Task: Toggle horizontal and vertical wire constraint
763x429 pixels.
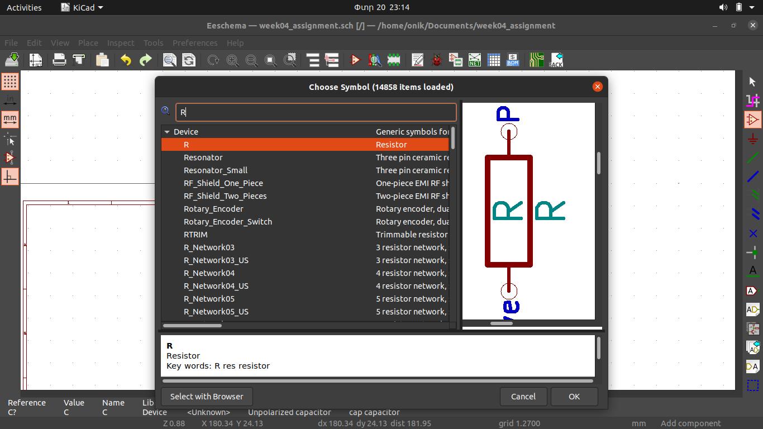Action: (x=10, y=177)
